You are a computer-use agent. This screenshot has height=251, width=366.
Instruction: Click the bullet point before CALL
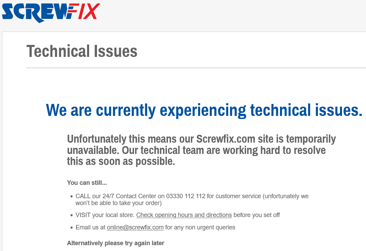[72, 196]
